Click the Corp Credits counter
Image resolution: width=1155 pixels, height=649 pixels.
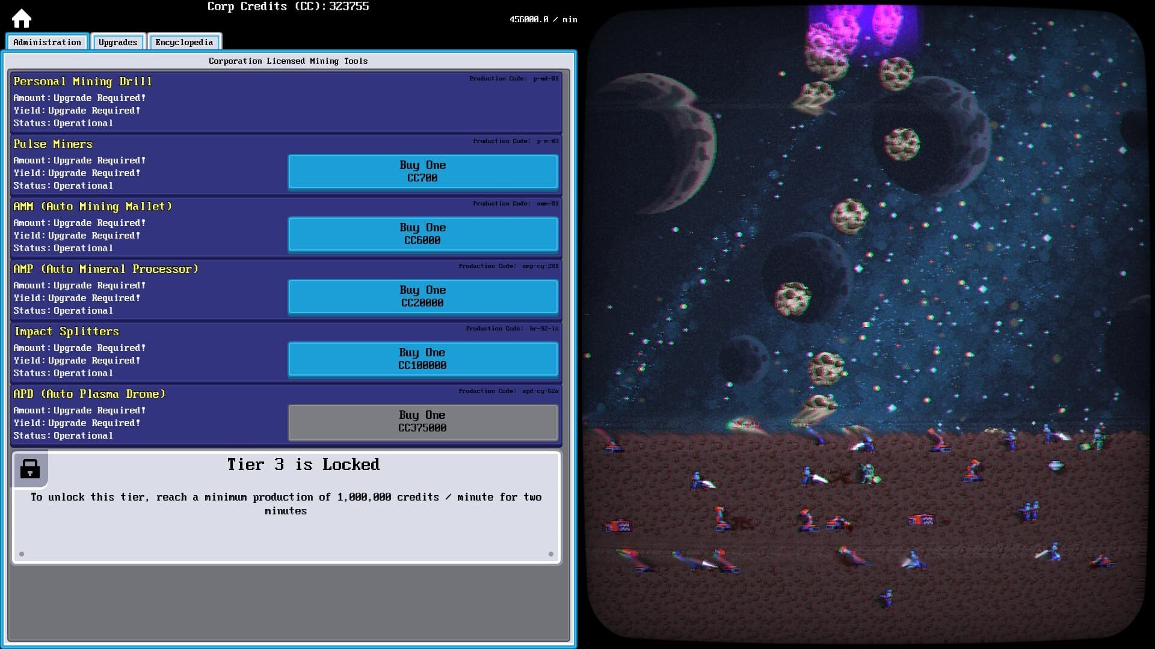point(288,7)
